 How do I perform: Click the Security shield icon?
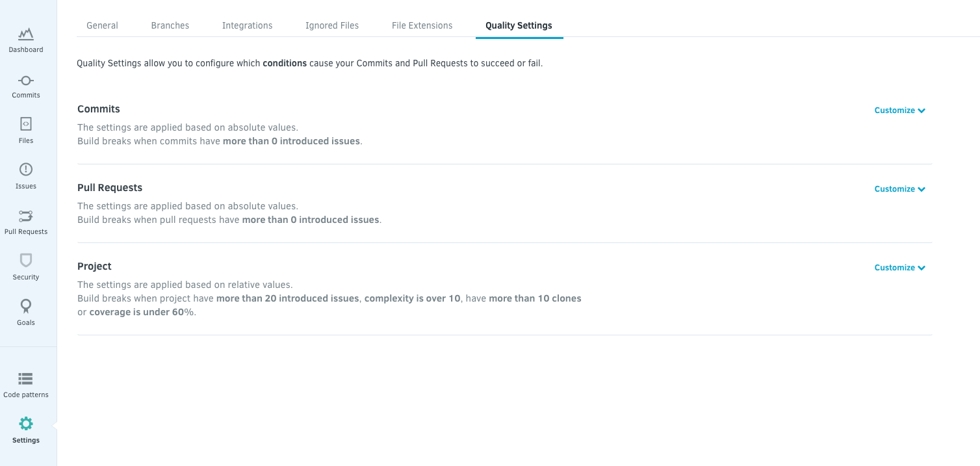point(26,261)
